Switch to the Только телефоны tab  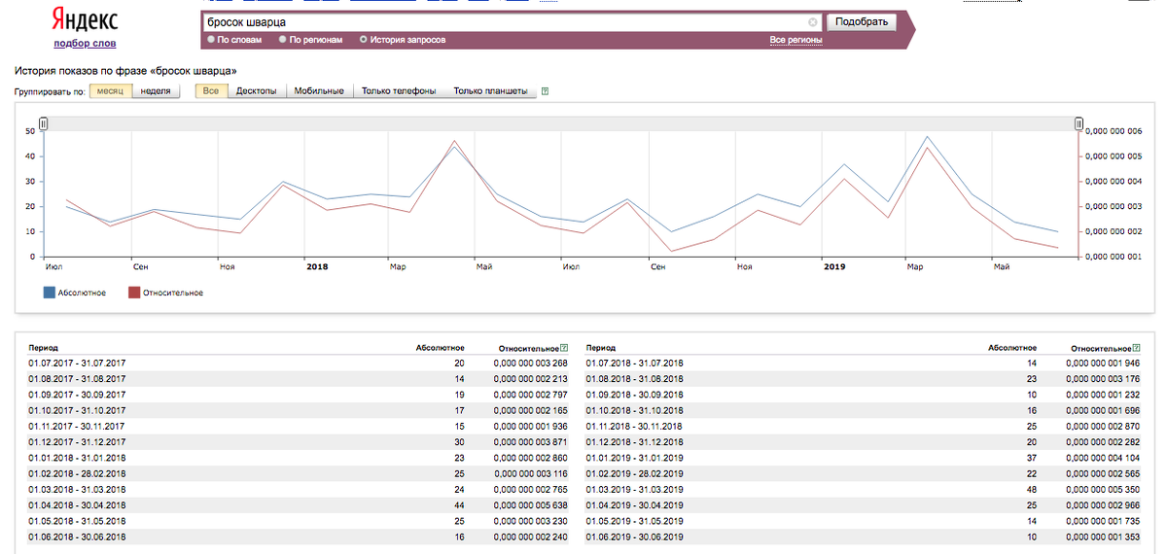pyautogui.click(x=399, y=90)
